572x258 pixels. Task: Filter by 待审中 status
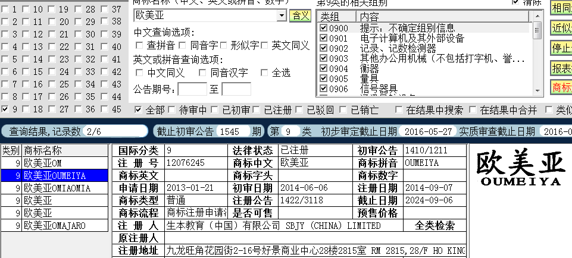[171, 110]
